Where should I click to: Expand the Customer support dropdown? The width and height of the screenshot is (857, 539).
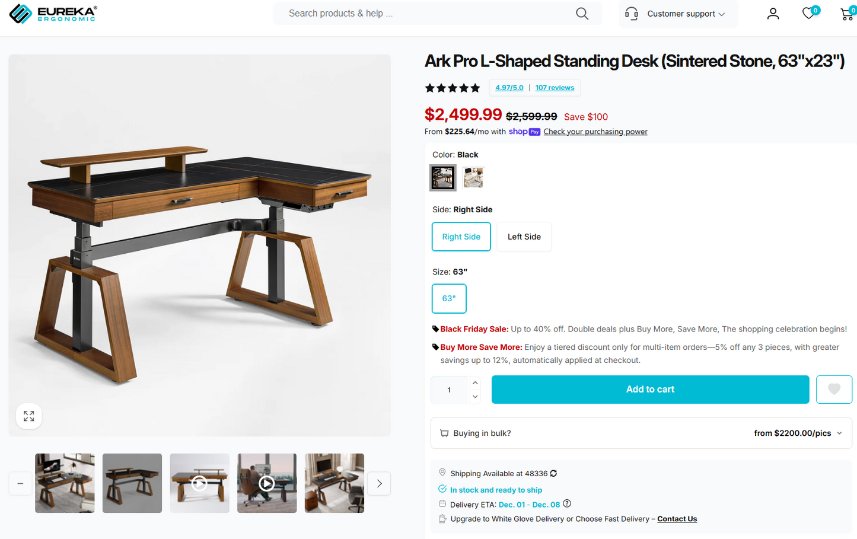[x=678, y=14]
